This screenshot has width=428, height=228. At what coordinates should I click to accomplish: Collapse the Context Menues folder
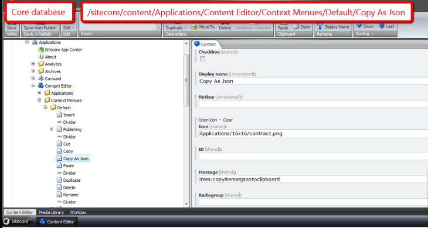(39, 100)
